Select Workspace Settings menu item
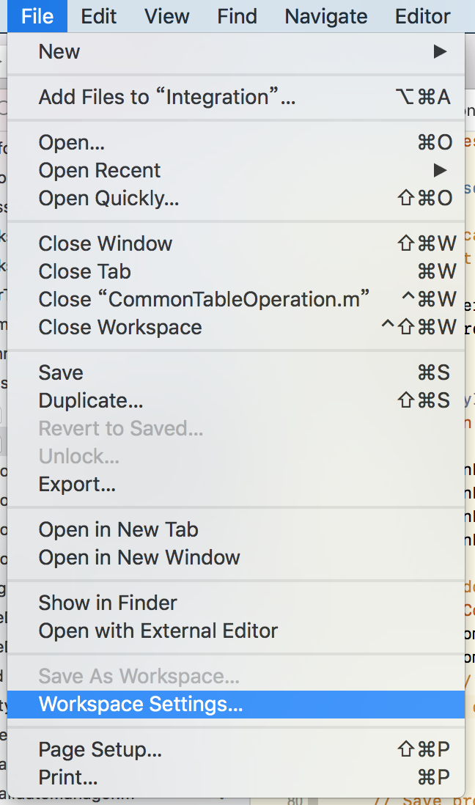Image resolution: width=475 pixels, height=805 pixels. pyautogui.click(x=140, y=705)
